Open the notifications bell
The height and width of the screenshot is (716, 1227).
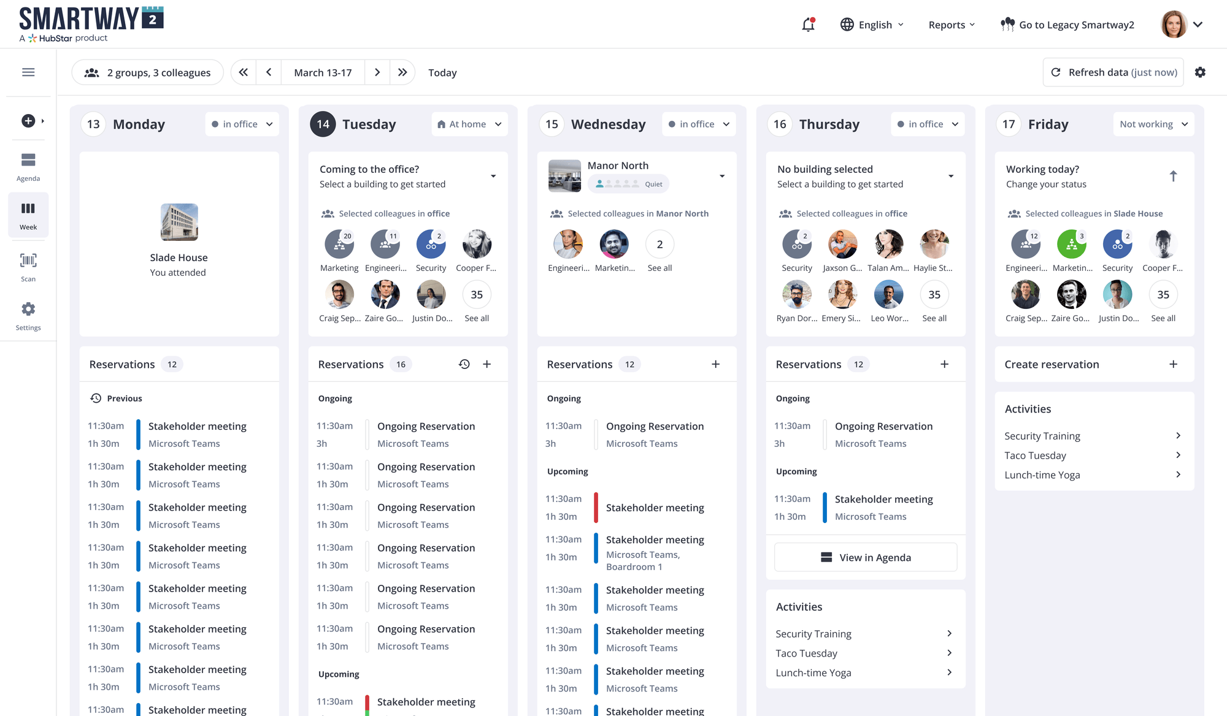808,25
